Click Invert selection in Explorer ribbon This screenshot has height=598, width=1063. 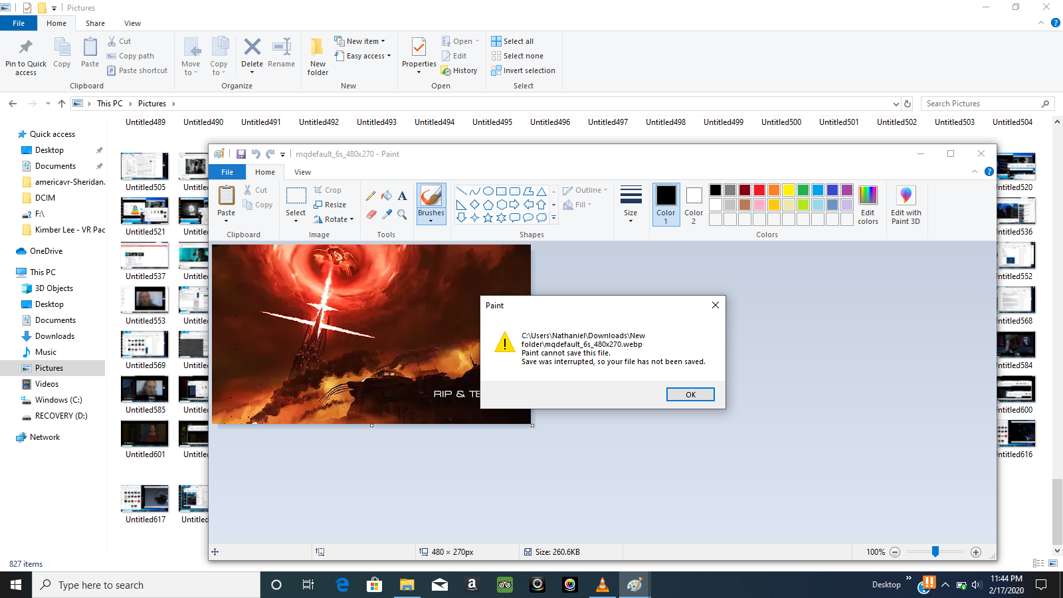[x=523, y=70]
